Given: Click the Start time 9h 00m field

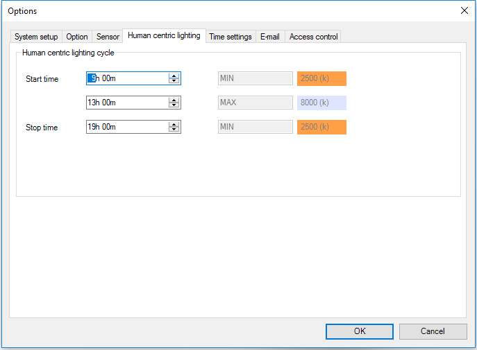Looking at the screenshot, I should (x=127, y=78).
